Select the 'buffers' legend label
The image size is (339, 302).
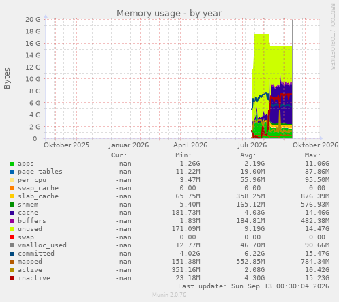[x=32, y=221]
